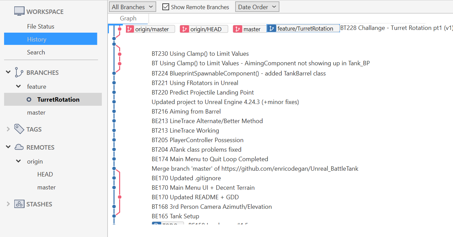Click the origin/master ref label

(150, 29)
